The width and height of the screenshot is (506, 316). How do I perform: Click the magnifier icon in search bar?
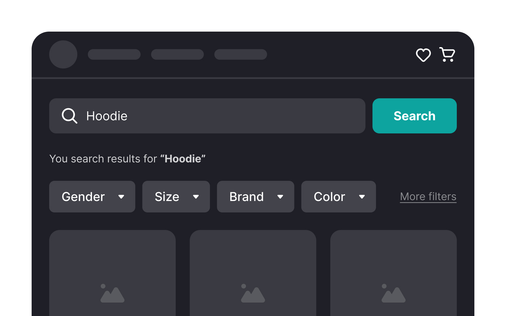69,116
